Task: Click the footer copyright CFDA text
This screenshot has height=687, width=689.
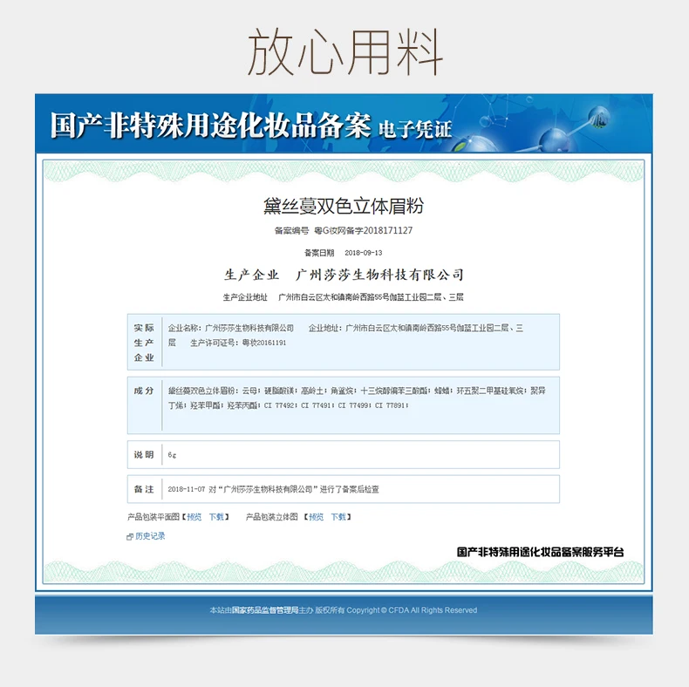Action: 343,610
